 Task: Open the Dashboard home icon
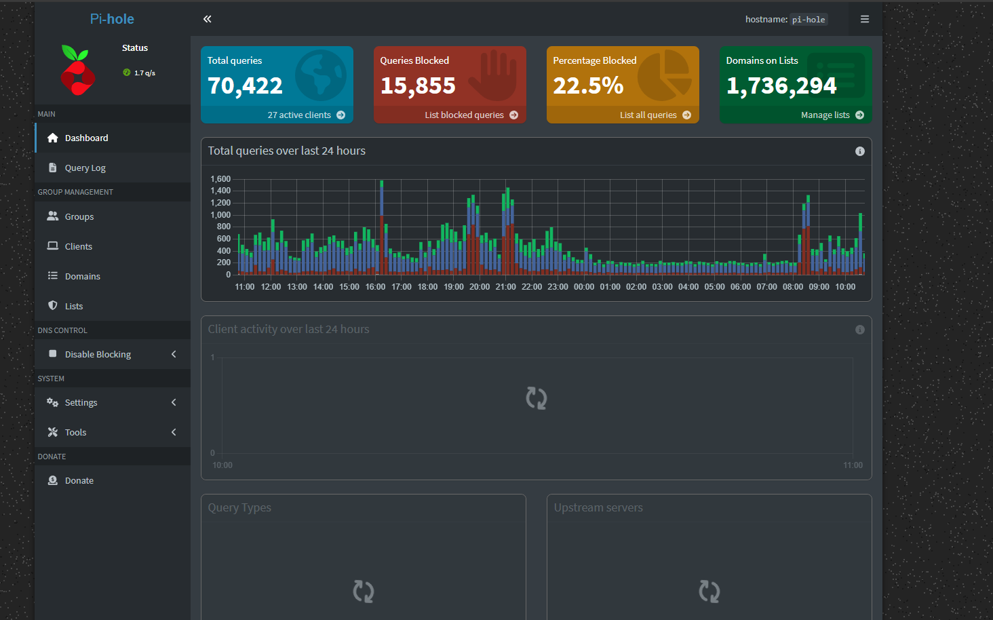click(52, 137)
